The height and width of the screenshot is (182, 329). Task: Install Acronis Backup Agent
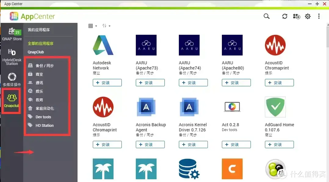tap(150, 145)
